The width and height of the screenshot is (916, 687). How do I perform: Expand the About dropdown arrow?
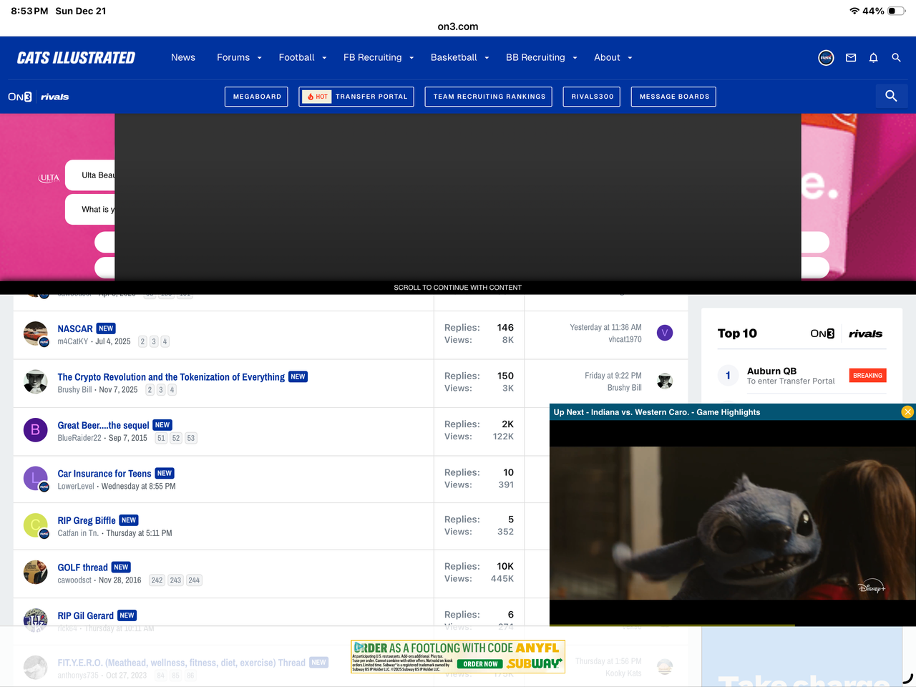(630, 59)
